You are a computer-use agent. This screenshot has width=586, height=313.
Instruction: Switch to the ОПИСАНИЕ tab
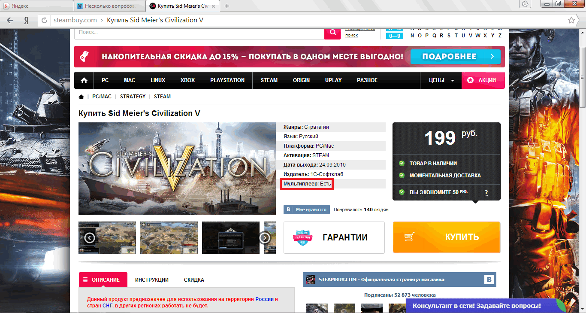(103, 280)
